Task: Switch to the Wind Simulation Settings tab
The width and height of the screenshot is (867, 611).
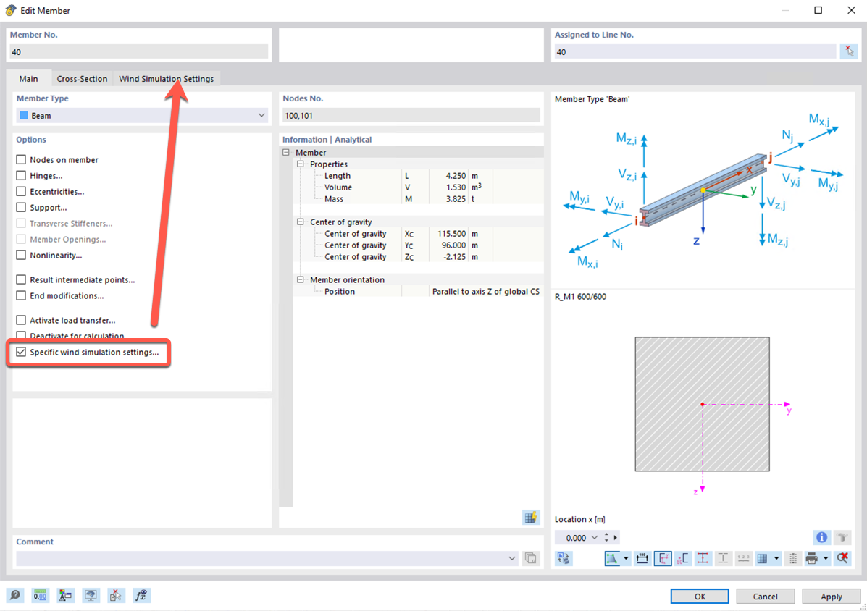Action: pos(166,78)
